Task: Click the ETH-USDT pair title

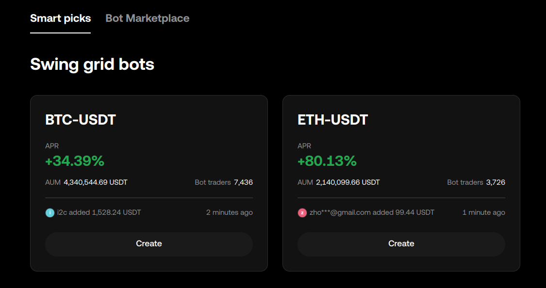Action: 333,120
